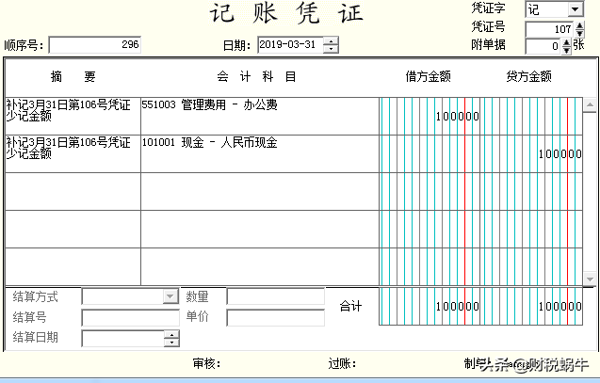The height and width of the screenshot is (383, 600).
Task: Click the 日期 field showing 2019-03-31
Action: tap(289, 44)
